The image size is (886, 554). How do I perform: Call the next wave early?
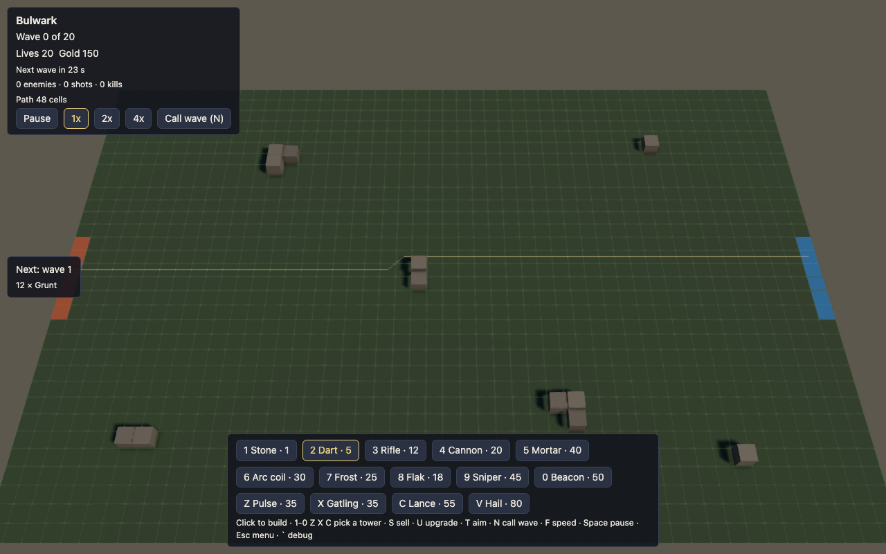pos(194,118)
